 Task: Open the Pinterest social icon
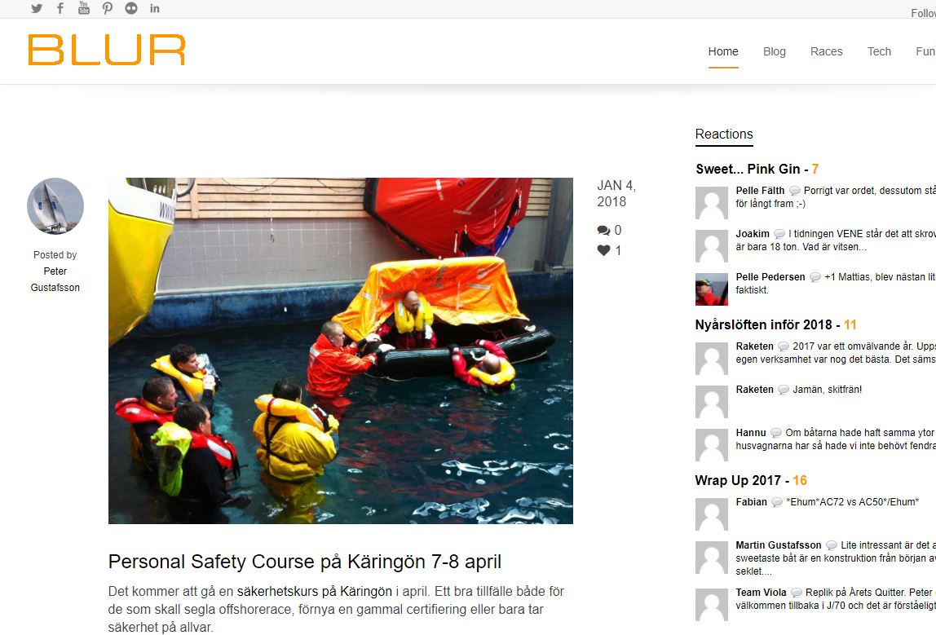(108, 8)
